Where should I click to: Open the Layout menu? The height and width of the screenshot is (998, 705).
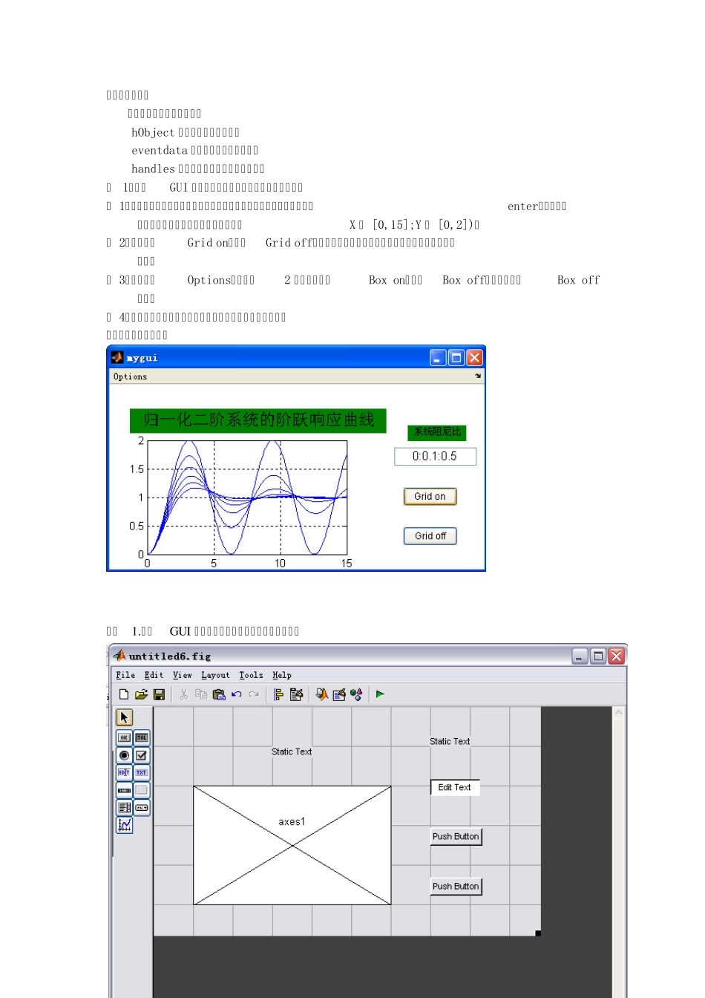(215, 675)
